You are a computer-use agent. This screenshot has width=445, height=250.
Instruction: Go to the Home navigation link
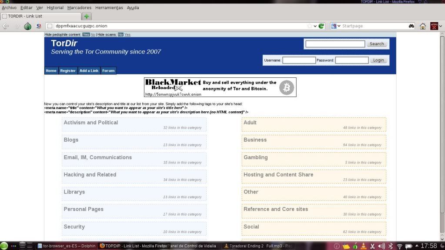(x=51, y=71)
